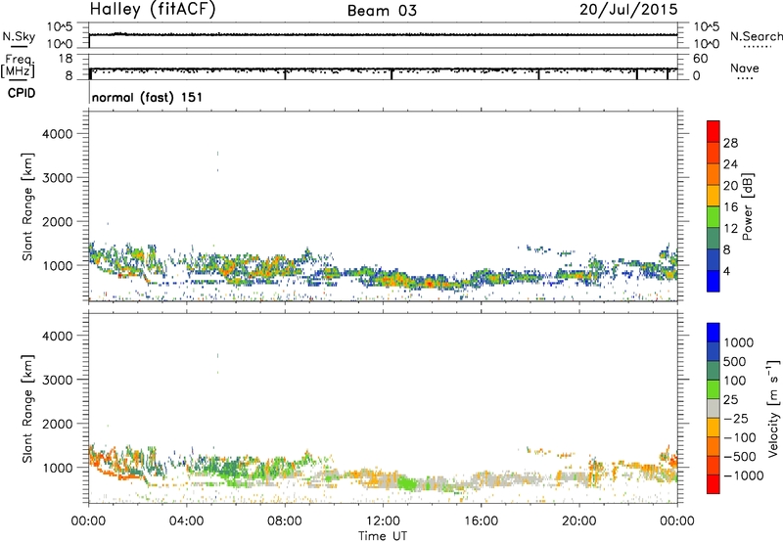Click the date '20/Jul/2015'
Viewport: 783px width, 542px height.
[x=628, y=10]
